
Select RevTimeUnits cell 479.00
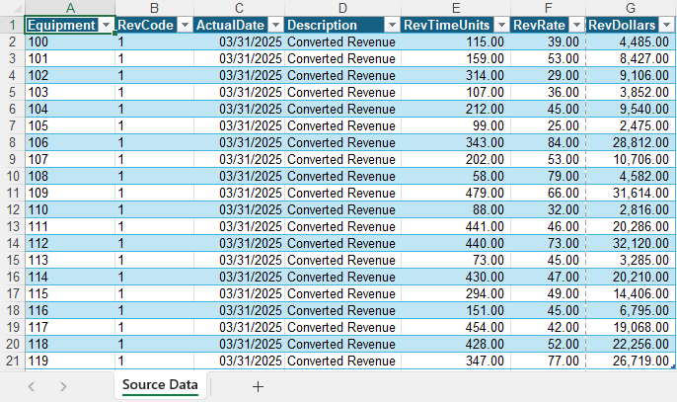click(x=456, y=193)
